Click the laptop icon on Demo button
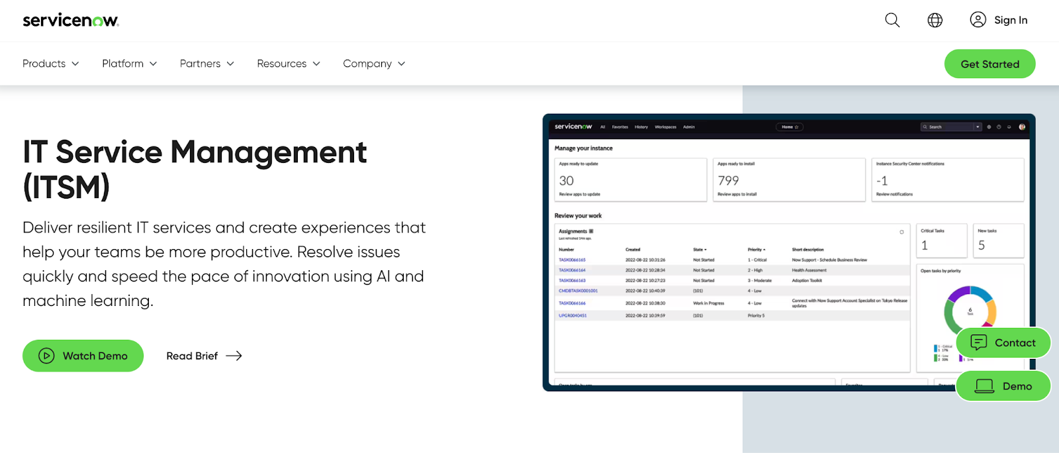This screenshot has width=1059, height=453. click(984, 386)
